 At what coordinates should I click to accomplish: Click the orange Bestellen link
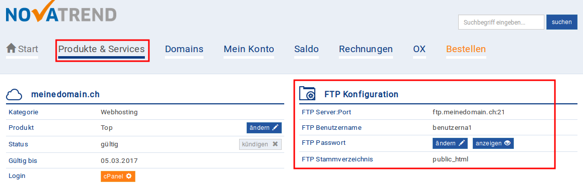click(466, 49)
